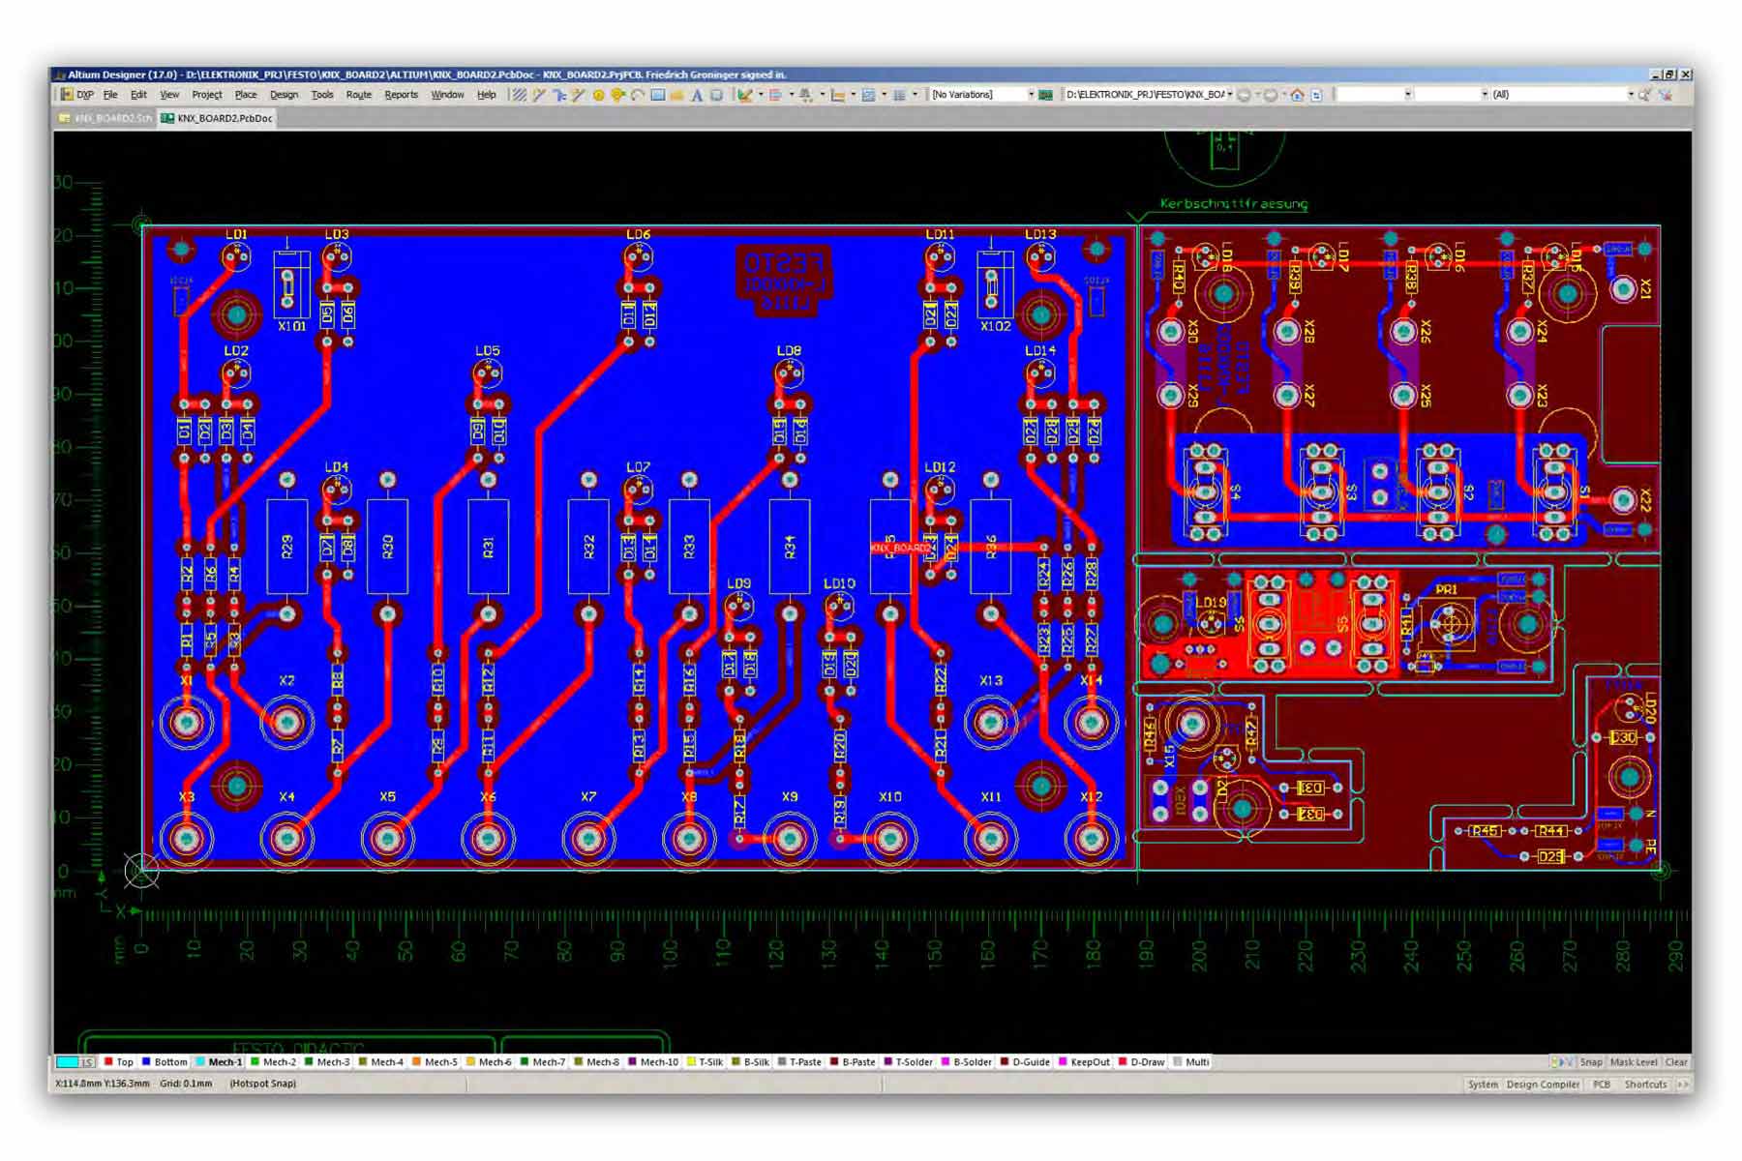
Task: Click the Place Fill rectangle icon
Action: 658,95
